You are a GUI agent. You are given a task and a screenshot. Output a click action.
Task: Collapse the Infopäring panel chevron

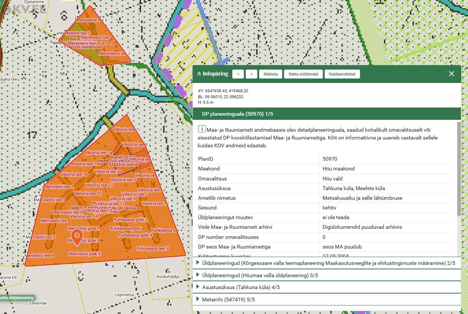(x=199, y=74)
